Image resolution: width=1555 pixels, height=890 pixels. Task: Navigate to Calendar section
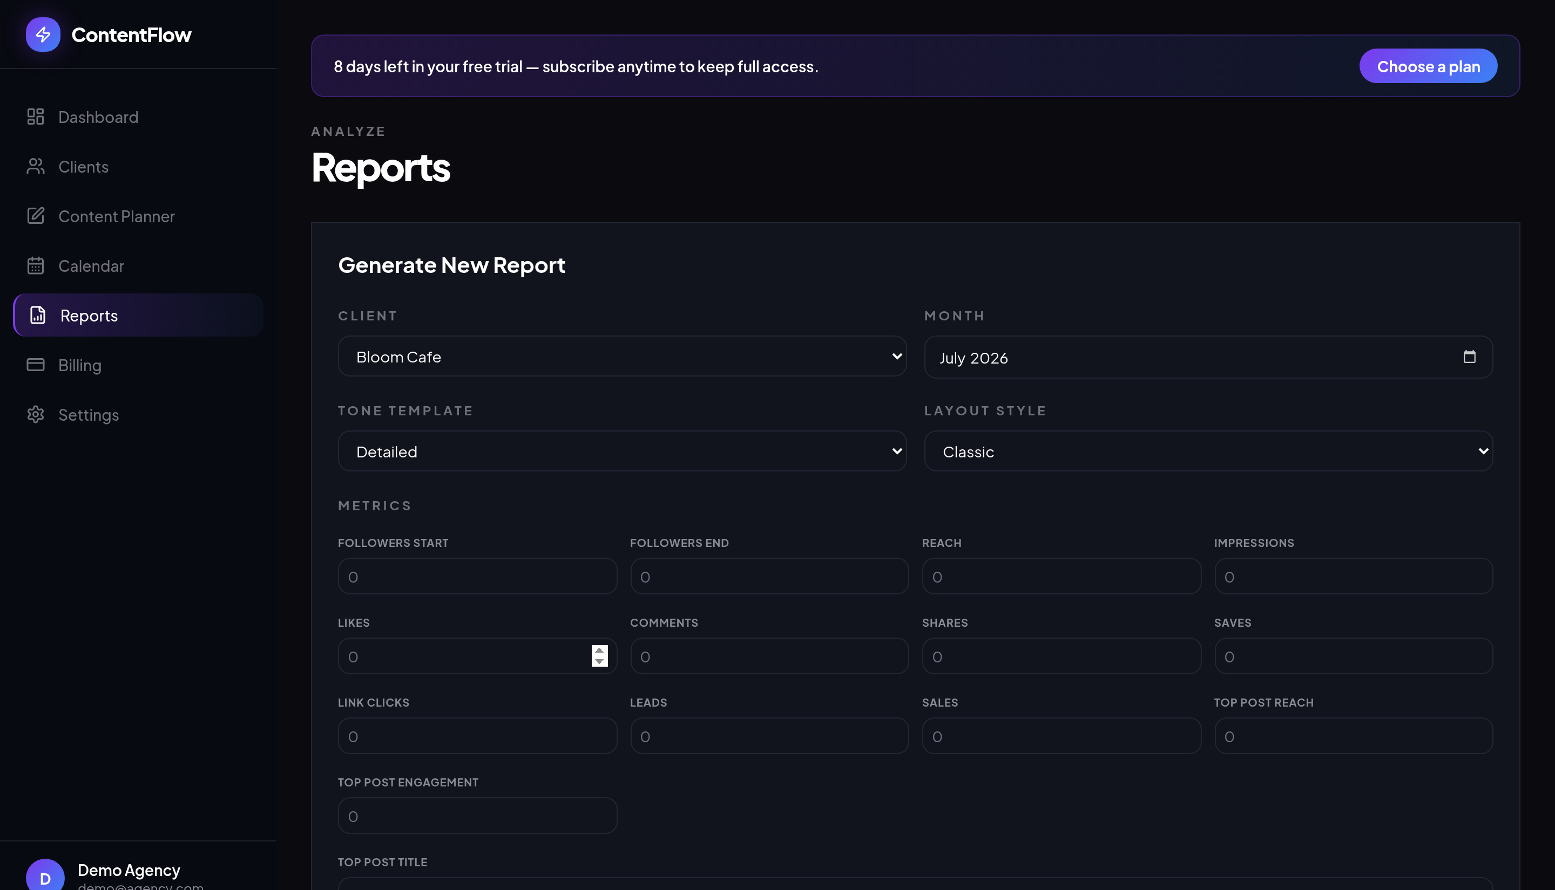pyautogui.click(x=138, y=265)
